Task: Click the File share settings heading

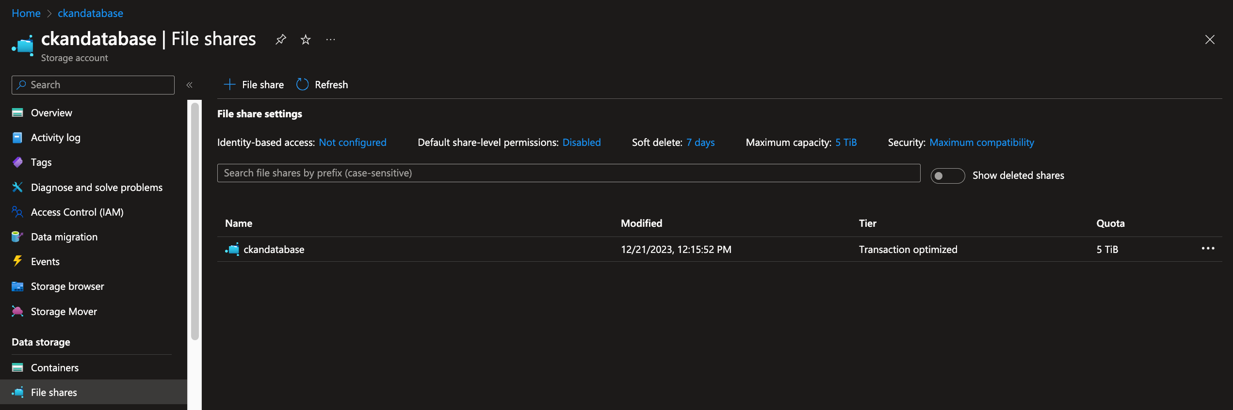Action: point(260,114)
